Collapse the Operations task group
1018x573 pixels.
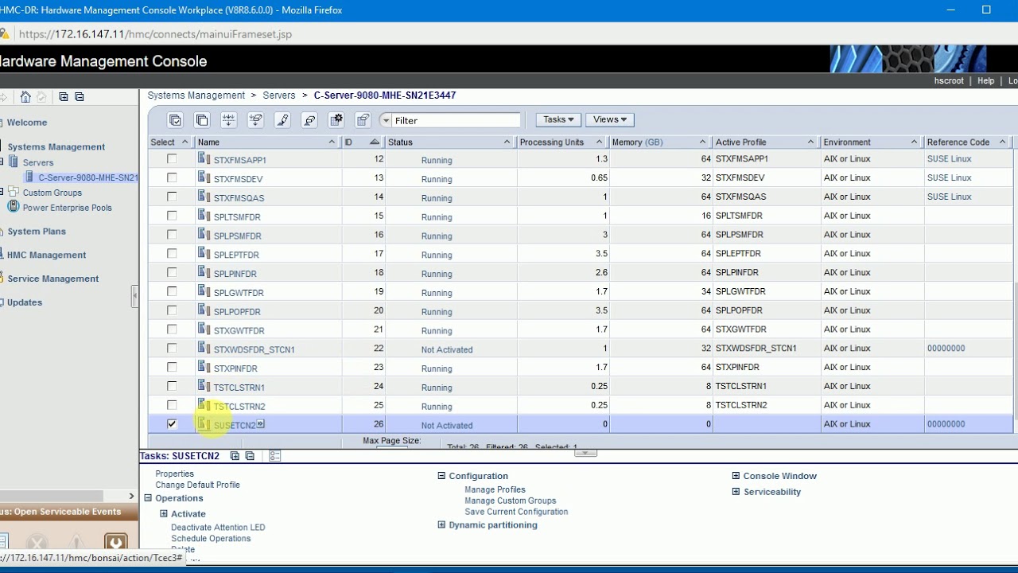coord(148,498)
